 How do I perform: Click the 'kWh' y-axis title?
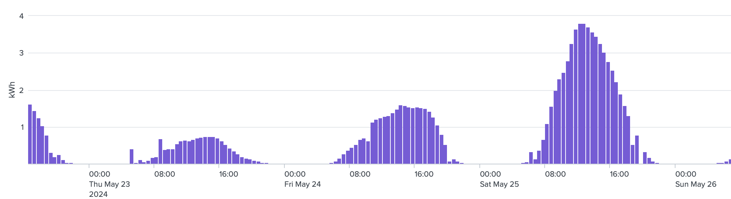[x=12, y=90]
